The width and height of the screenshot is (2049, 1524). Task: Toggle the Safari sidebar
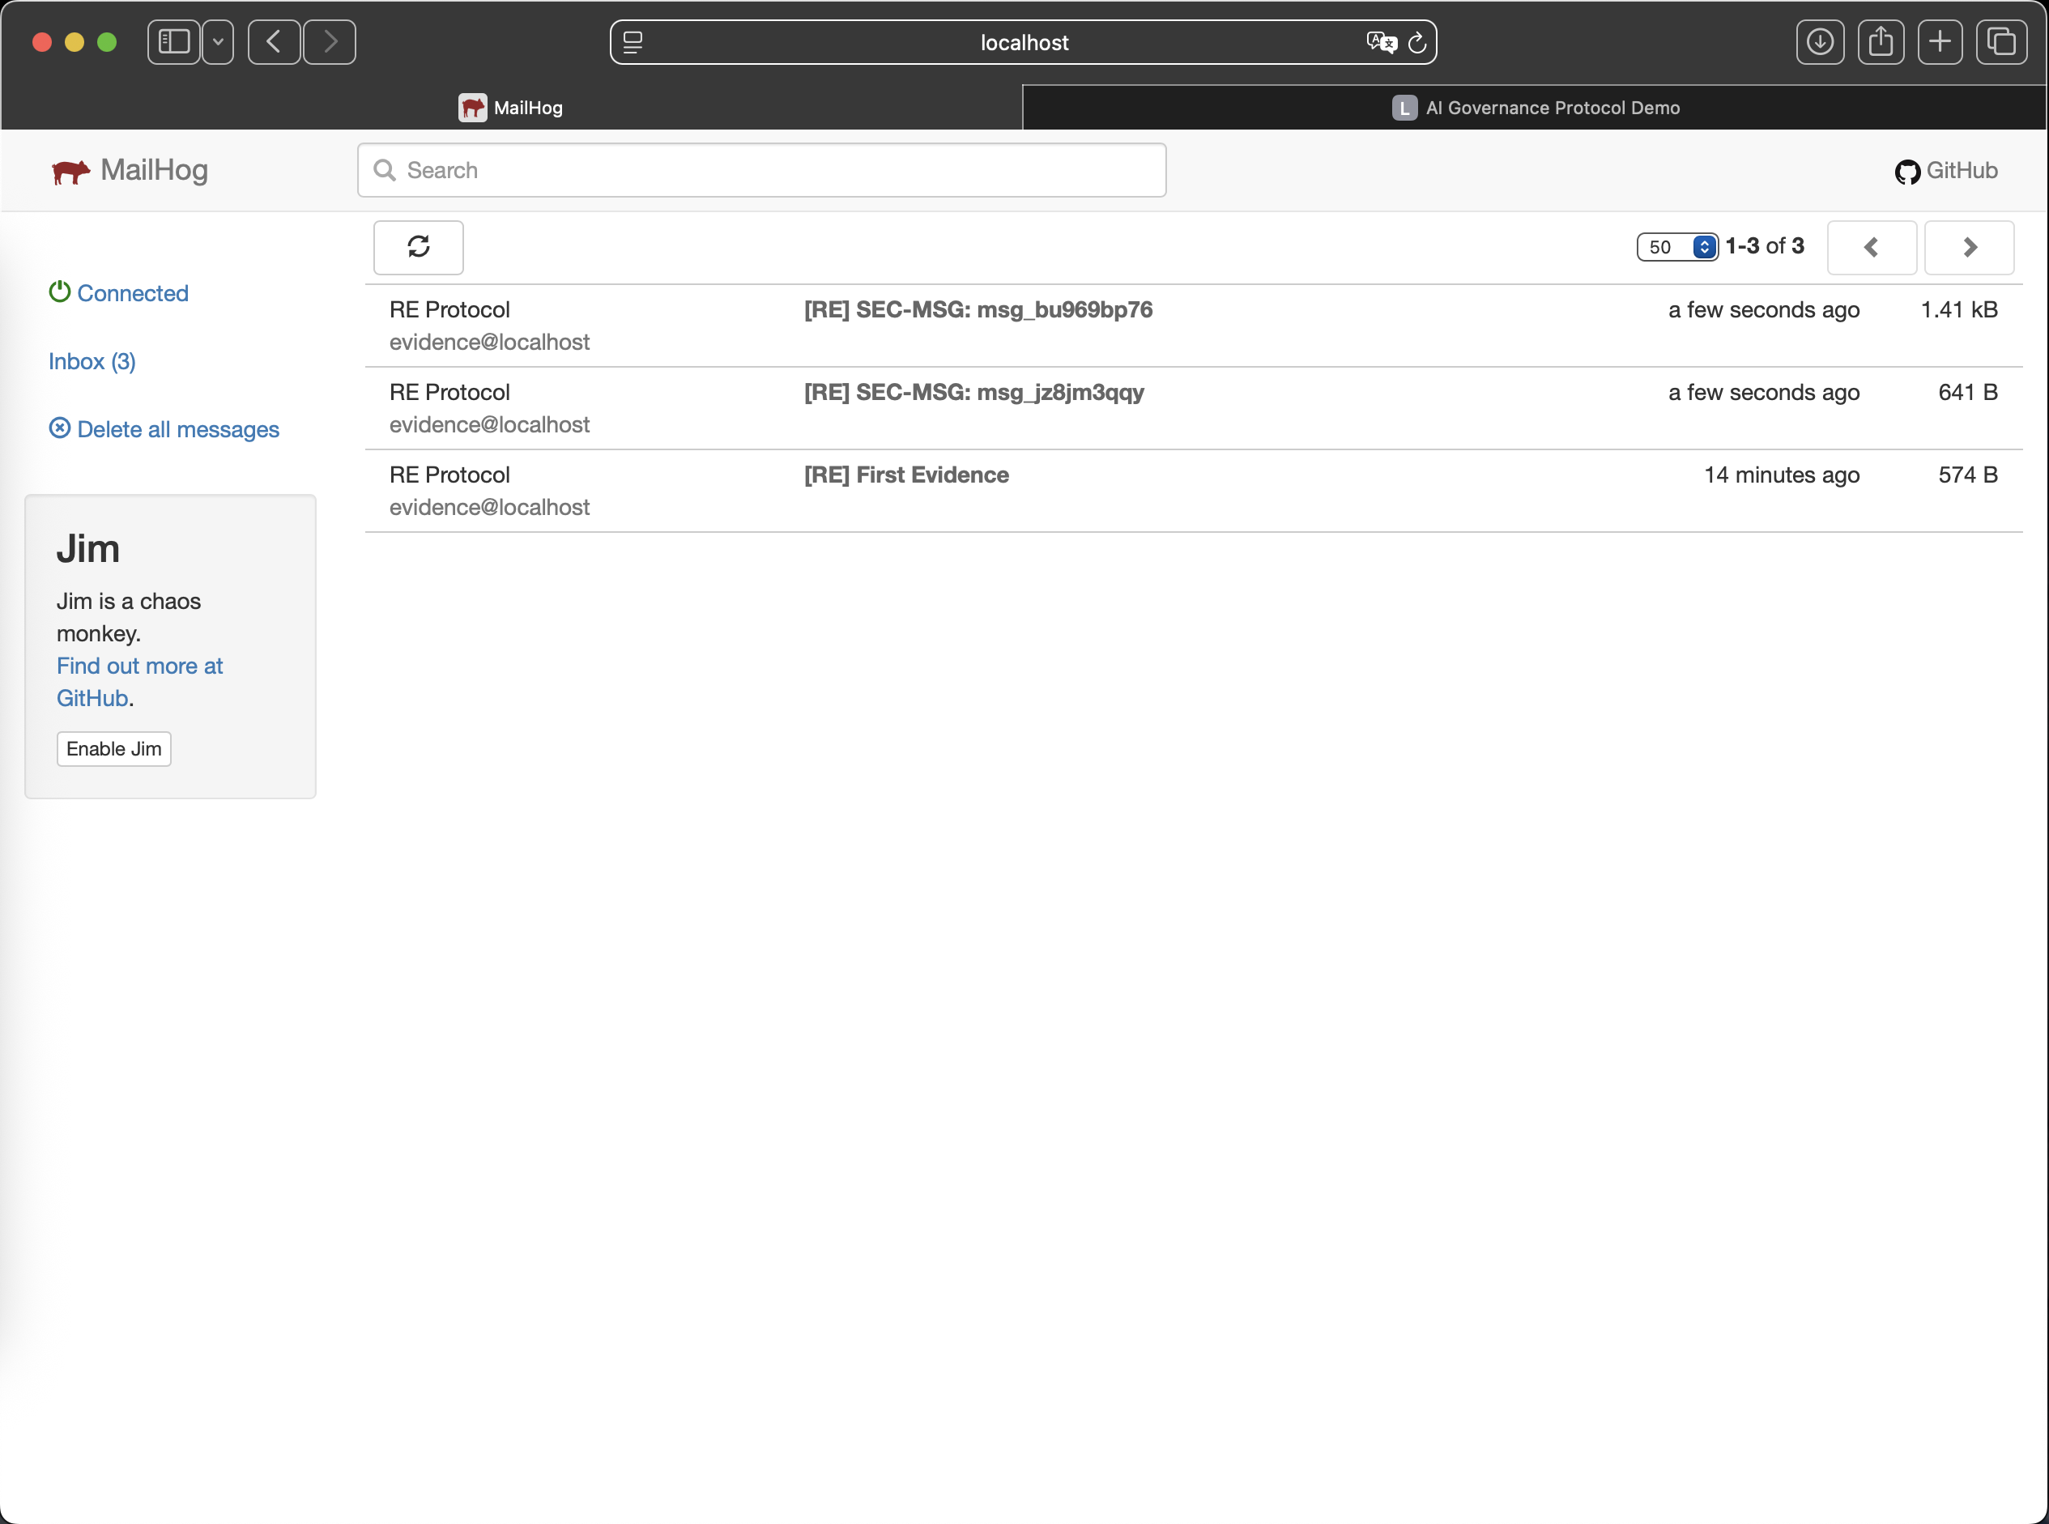tap(173, 41)
